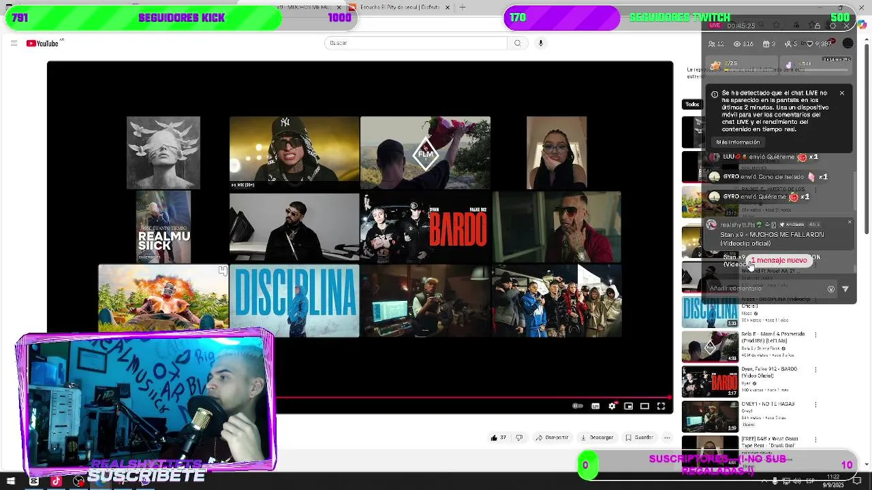Click the people icon showing 12
The width and height of the screenshot is (872, 490).
point(713,44)
